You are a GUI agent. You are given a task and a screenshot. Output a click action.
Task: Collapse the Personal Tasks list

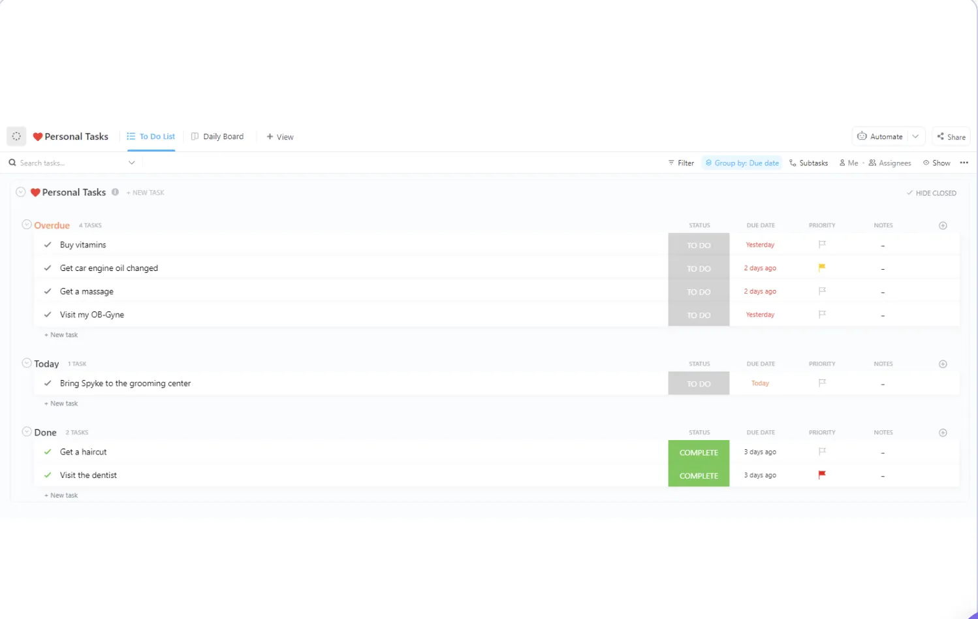coord(21,192)
